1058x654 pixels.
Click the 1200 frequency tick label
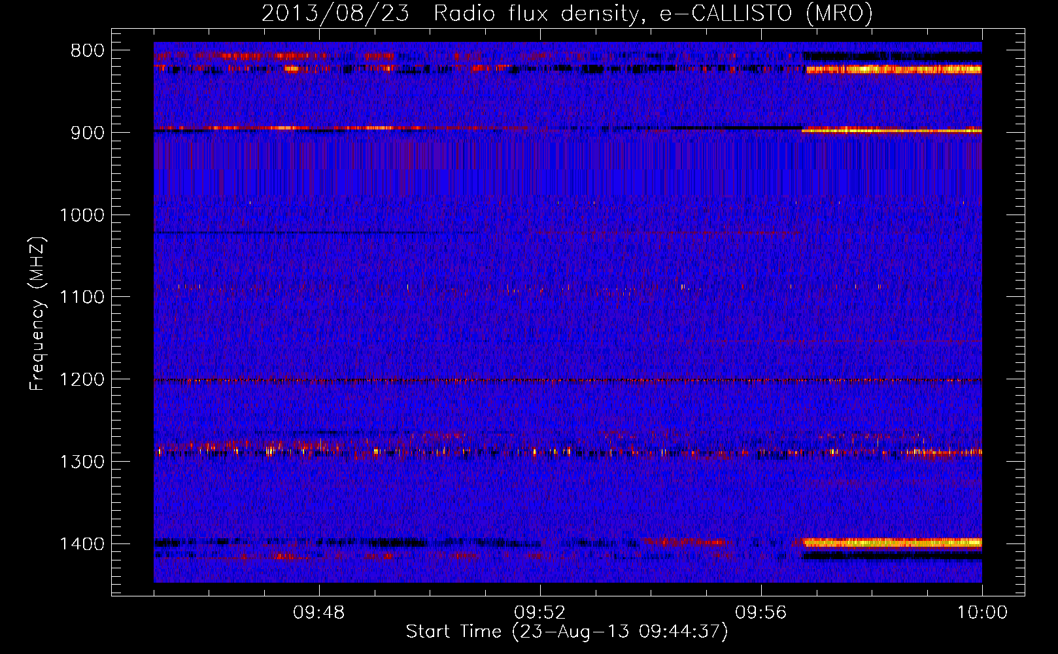[82, 380]
